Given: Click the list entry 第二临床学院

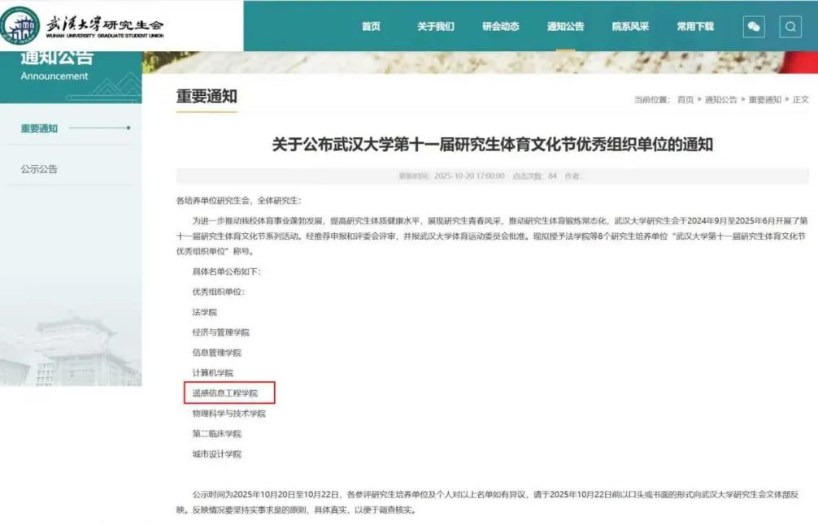Looking at the screenshot, I should pyautogui.click(x=216, y=434).
